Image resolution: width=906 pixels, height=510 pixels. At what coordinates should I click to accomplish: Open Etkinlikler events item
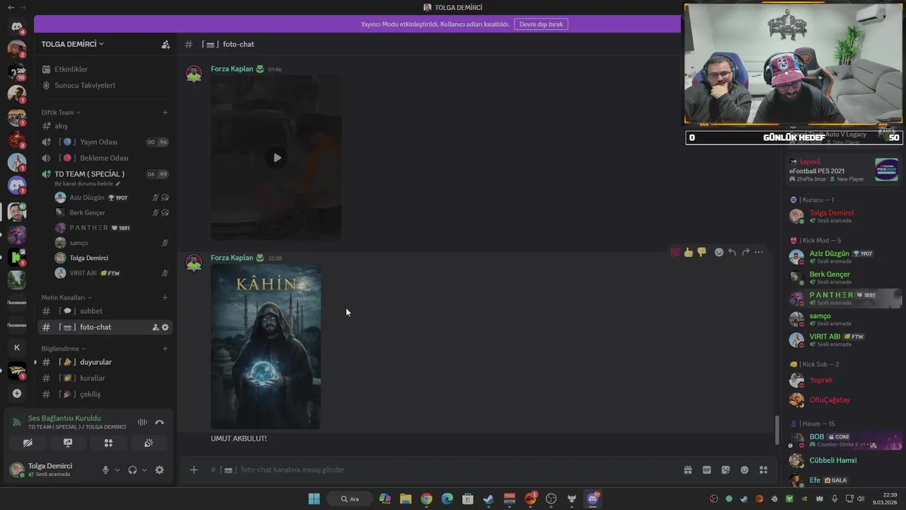click(105, 69)
